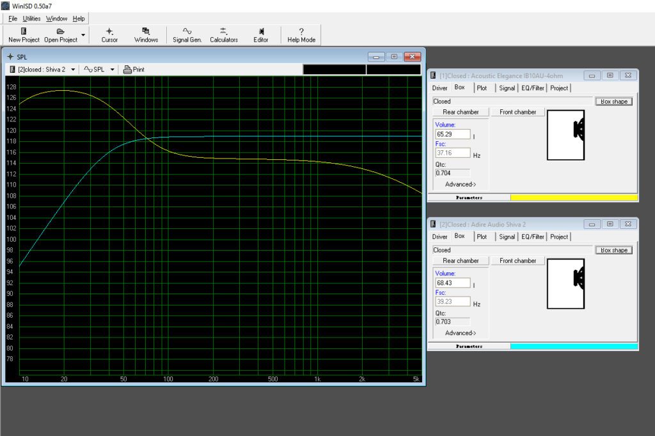Expand the Open Project dropdown arrow

pyautogui.click(x=83, y=35)
